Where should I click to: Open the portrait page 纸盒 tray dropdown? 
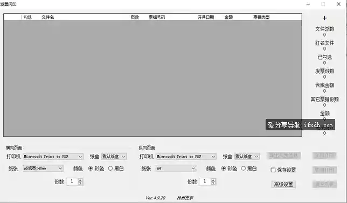pos(247,157)
